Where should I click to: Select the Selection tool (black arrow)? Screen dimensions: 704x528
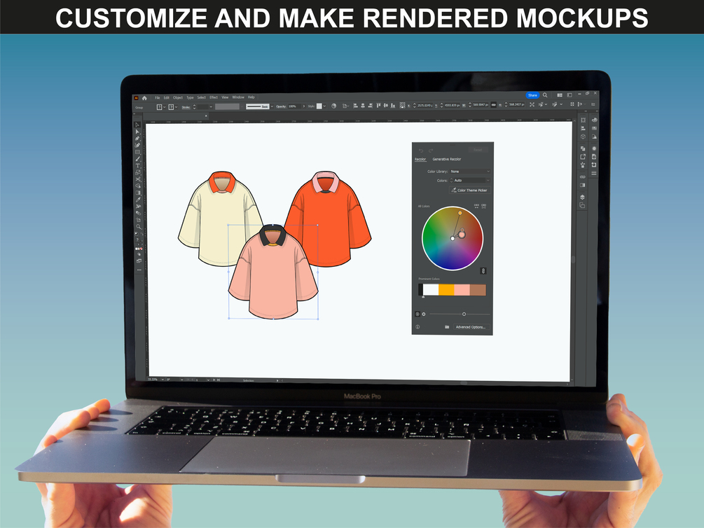[x=138, y=125]
